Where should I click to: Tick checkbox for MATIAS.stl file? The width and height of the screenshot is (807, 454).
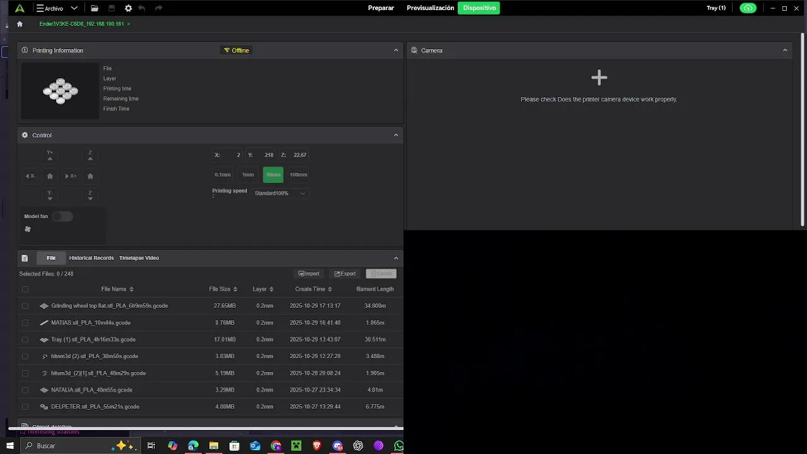pos(25,323)
